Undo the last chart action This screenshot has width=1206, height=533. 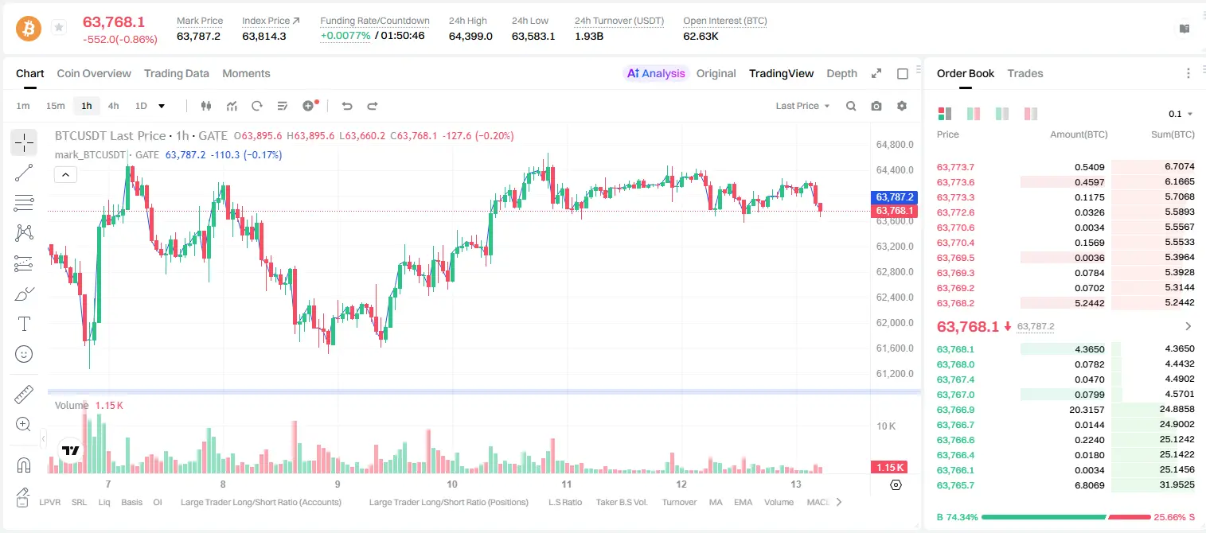(347, 106)
